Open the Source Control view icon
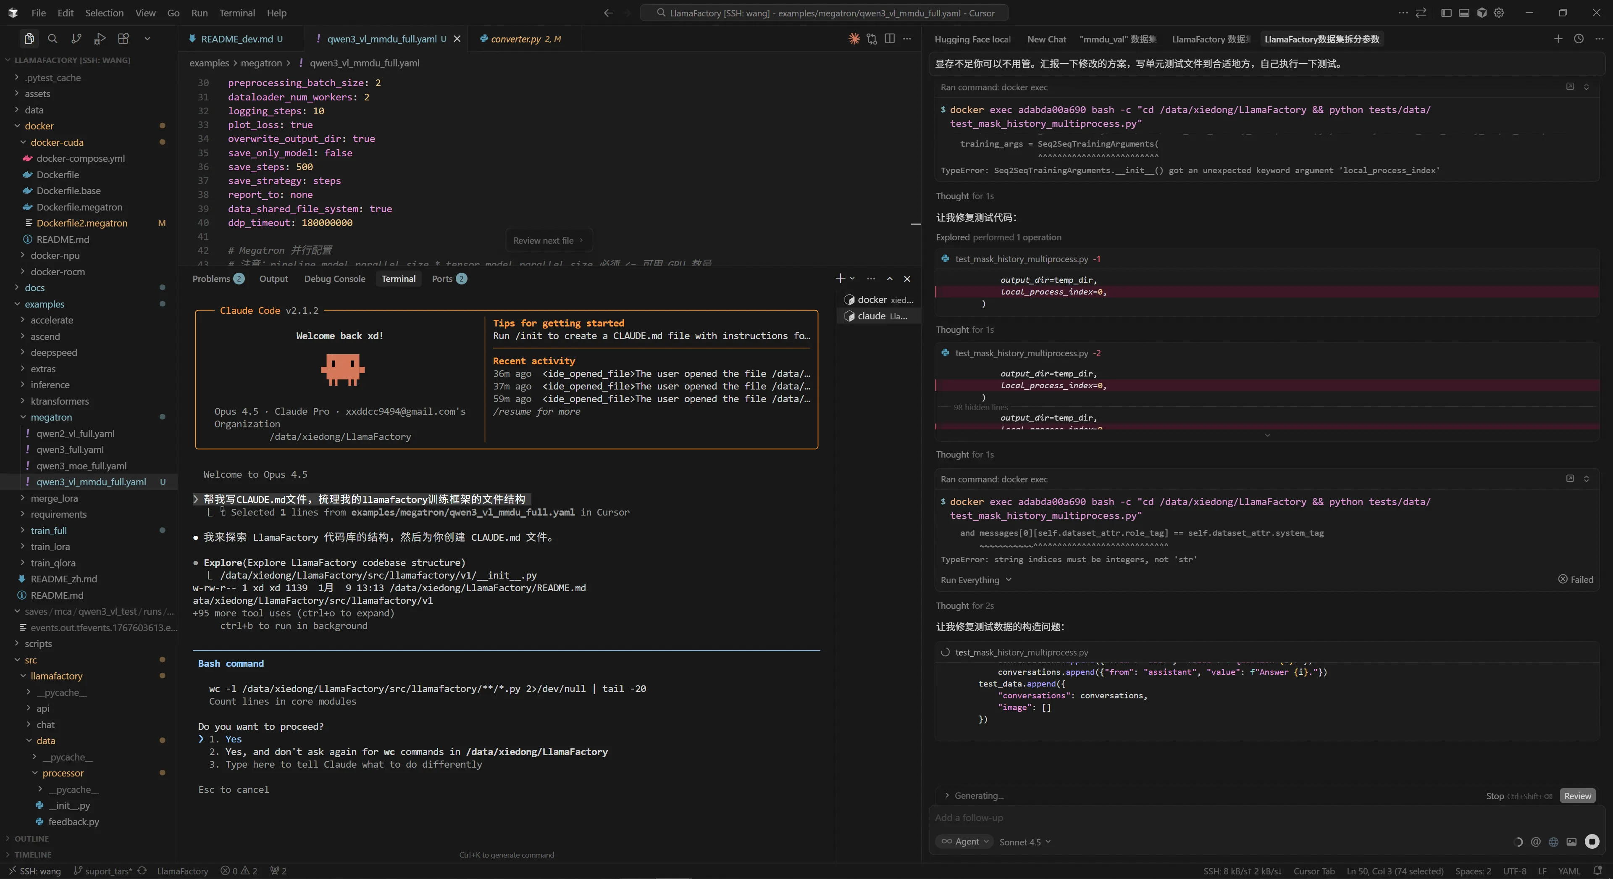1613x879 pixels. [x=76, y=39]
